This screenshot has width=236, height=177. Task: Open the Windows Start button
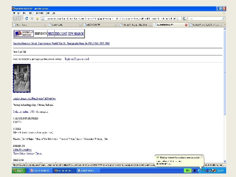[x=19, y=170]
